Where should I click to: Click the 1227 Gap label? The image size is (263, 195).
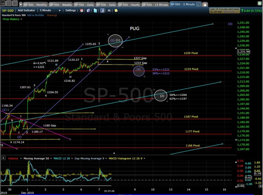(x=140, y=58)
